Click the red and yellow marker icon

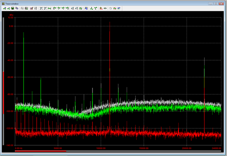coord(101,8)
